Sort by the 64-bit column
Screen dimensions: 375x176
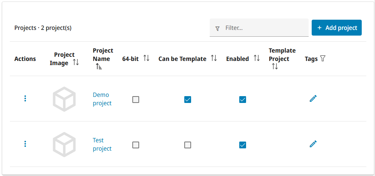pos(146,58)
